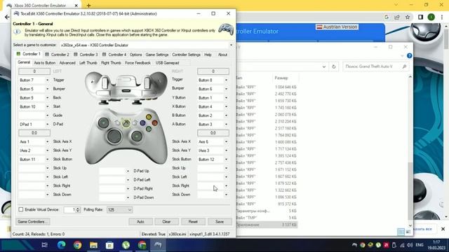Open the D-Pad Up mapping dropdown
Viewport: 449px width, 252px height.
pos(128,171)
